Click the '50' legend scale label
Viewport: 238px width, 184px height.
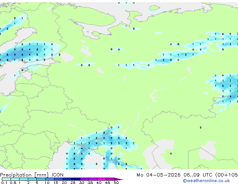(116, 182)
